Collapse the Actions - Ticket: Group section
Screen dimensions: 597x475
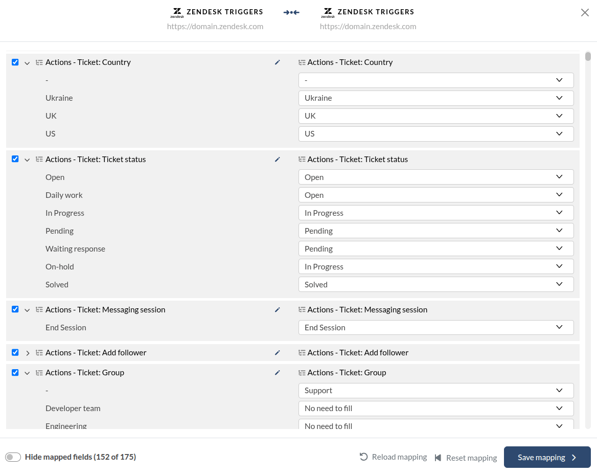(x=27, y=373)
